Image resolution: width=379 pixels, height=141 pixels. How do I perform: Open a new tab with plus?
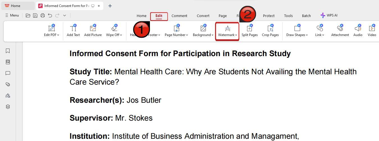(x=110, y=6)
